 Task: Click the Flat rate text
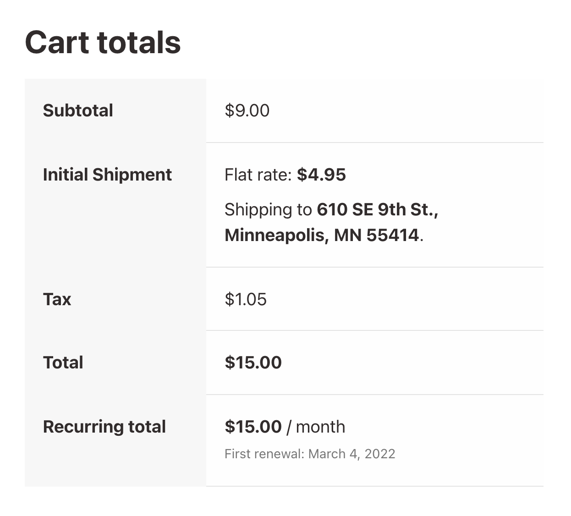(258, 175)
